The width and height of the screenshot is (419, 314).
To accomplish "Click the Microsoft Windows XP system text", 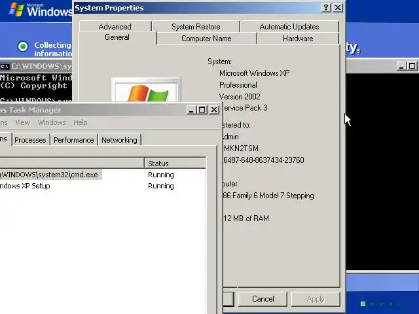I will tap(255, 73).
